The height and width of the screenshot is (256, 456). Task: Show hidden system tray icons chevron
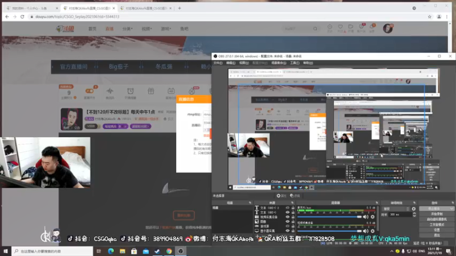(x=392, y=251)
